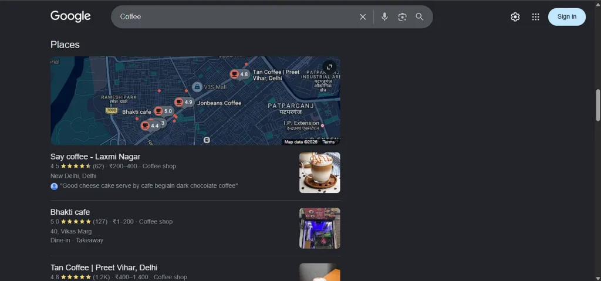Click the Say coffee 4.5 star rating
Viewport: 601px width, 281px height.
coord(77,167)
